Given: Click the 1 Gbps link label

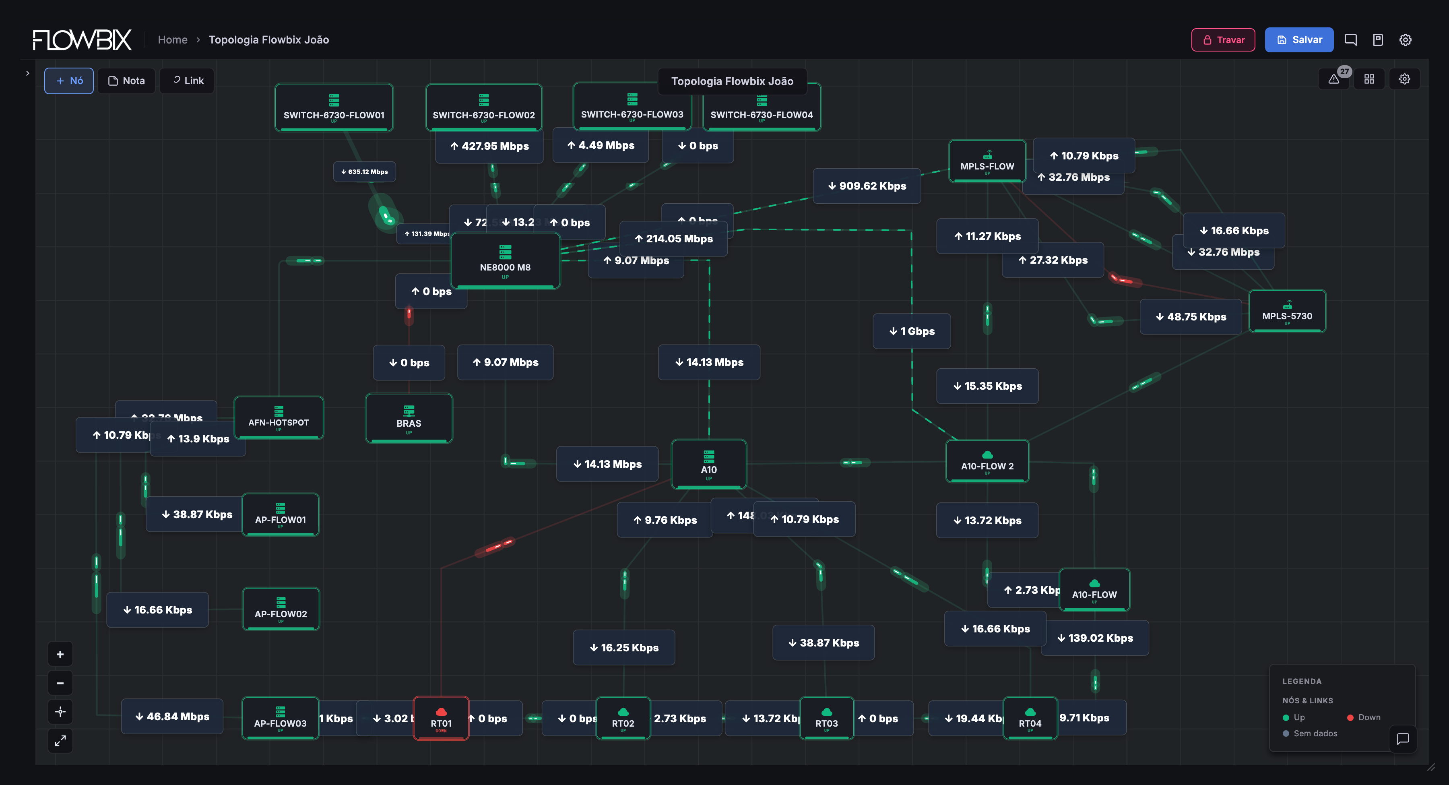Looking at the screenshot, I should click(x=912, y=331).
